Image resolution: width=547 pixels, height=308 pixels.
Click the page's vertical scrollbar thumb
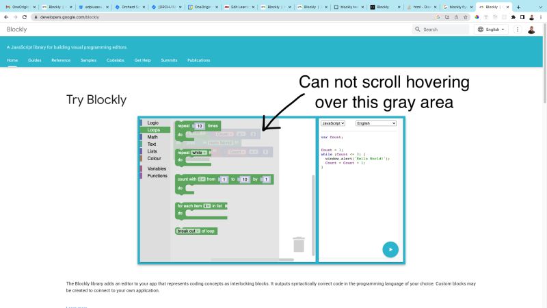click(x=545, y=64)
